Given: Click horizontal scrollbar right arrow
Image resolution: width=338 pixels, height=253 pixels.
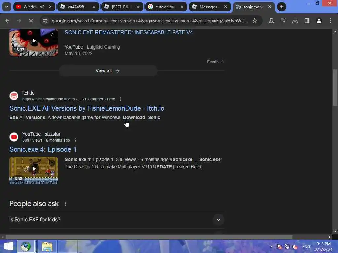Looking at the screenshot, I should point(330,237).
